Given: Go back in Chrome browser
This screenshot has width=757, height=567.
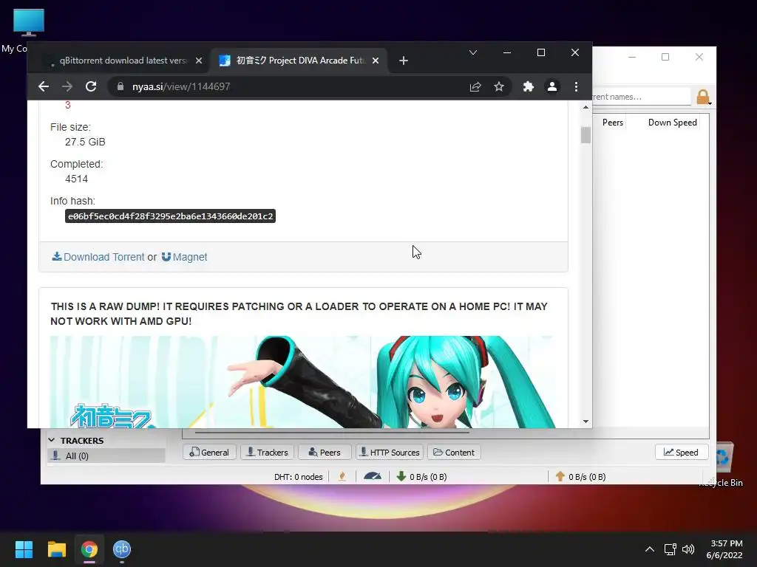Looking at the screenshot, I should tap(44, 87).
